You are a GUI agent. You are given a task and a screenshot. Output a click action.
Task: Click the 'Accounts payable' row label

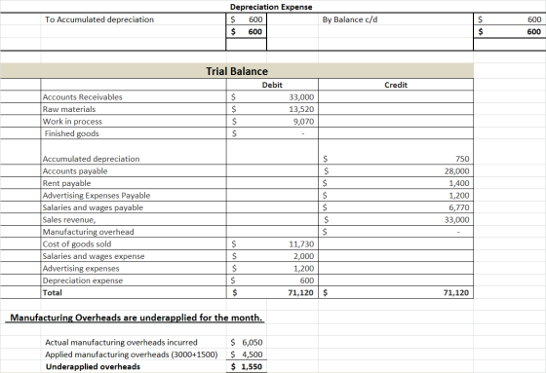[75, 171]
